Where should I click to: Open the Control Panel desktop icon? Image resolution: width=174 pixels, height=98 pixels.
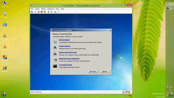click(x=5, y=26)
